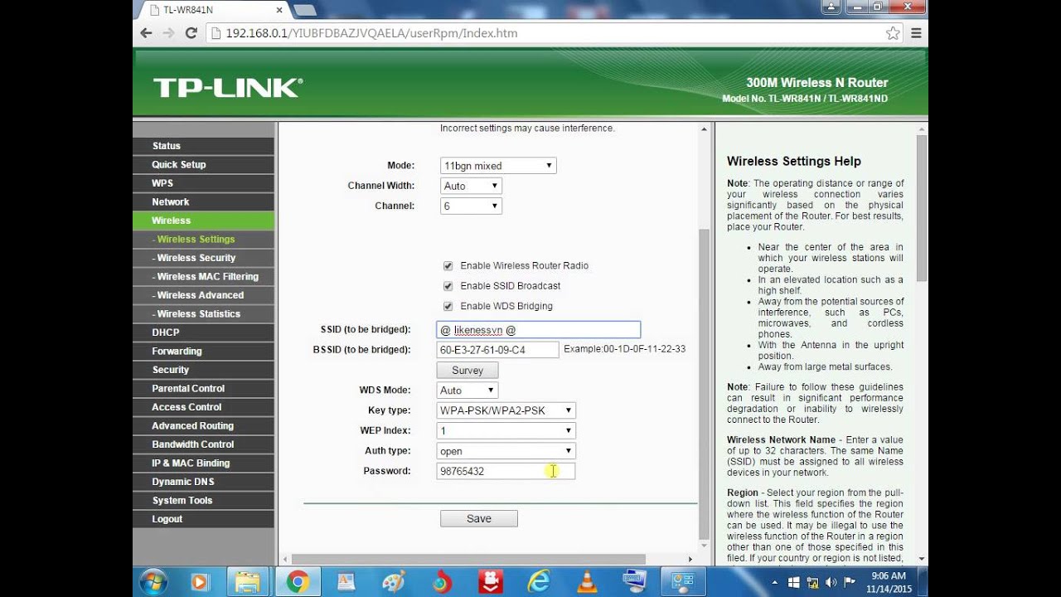
Task: Open the Channel dropdown showing 6
Action: pos(471,206)
